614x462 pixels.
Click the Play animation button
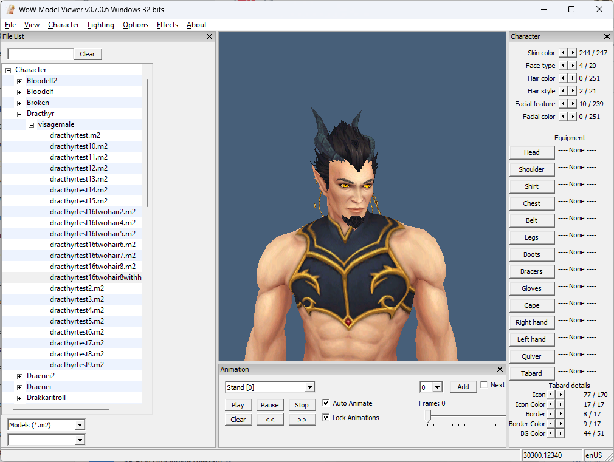[x=238, y=404]
